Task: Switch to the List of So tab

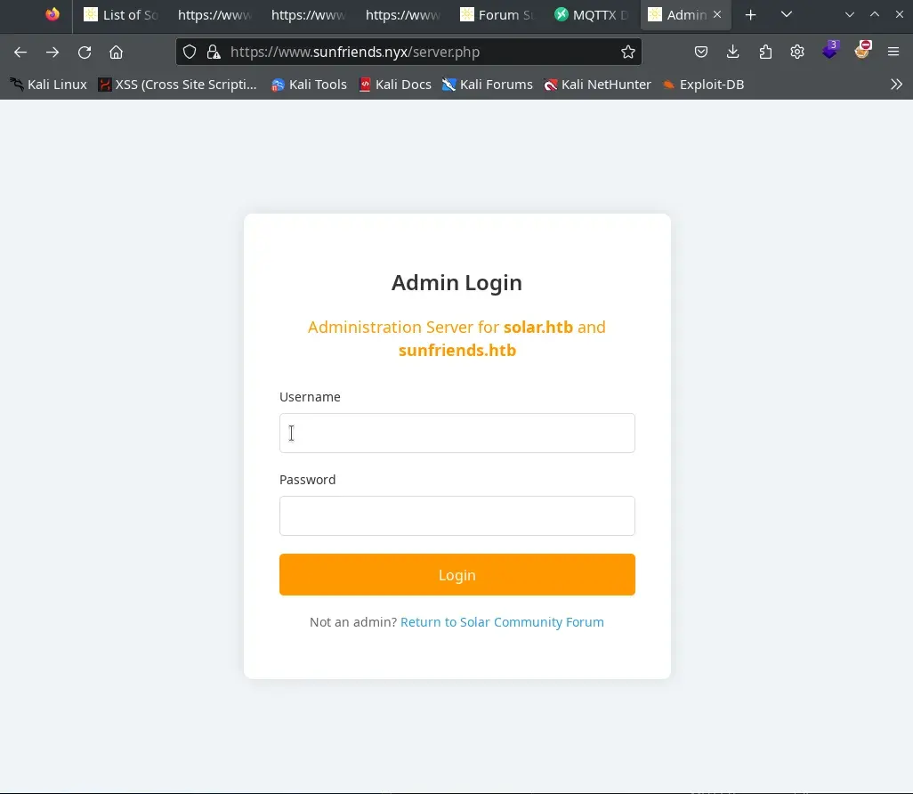Action: click(122, 15)
